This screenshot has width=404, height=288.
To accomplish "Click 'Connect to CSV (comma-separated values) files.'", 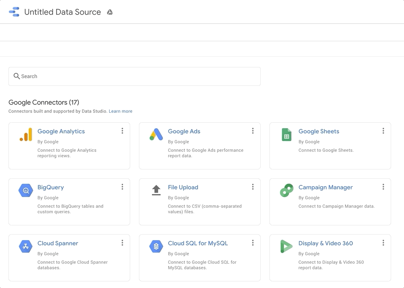I will point(205,209).
